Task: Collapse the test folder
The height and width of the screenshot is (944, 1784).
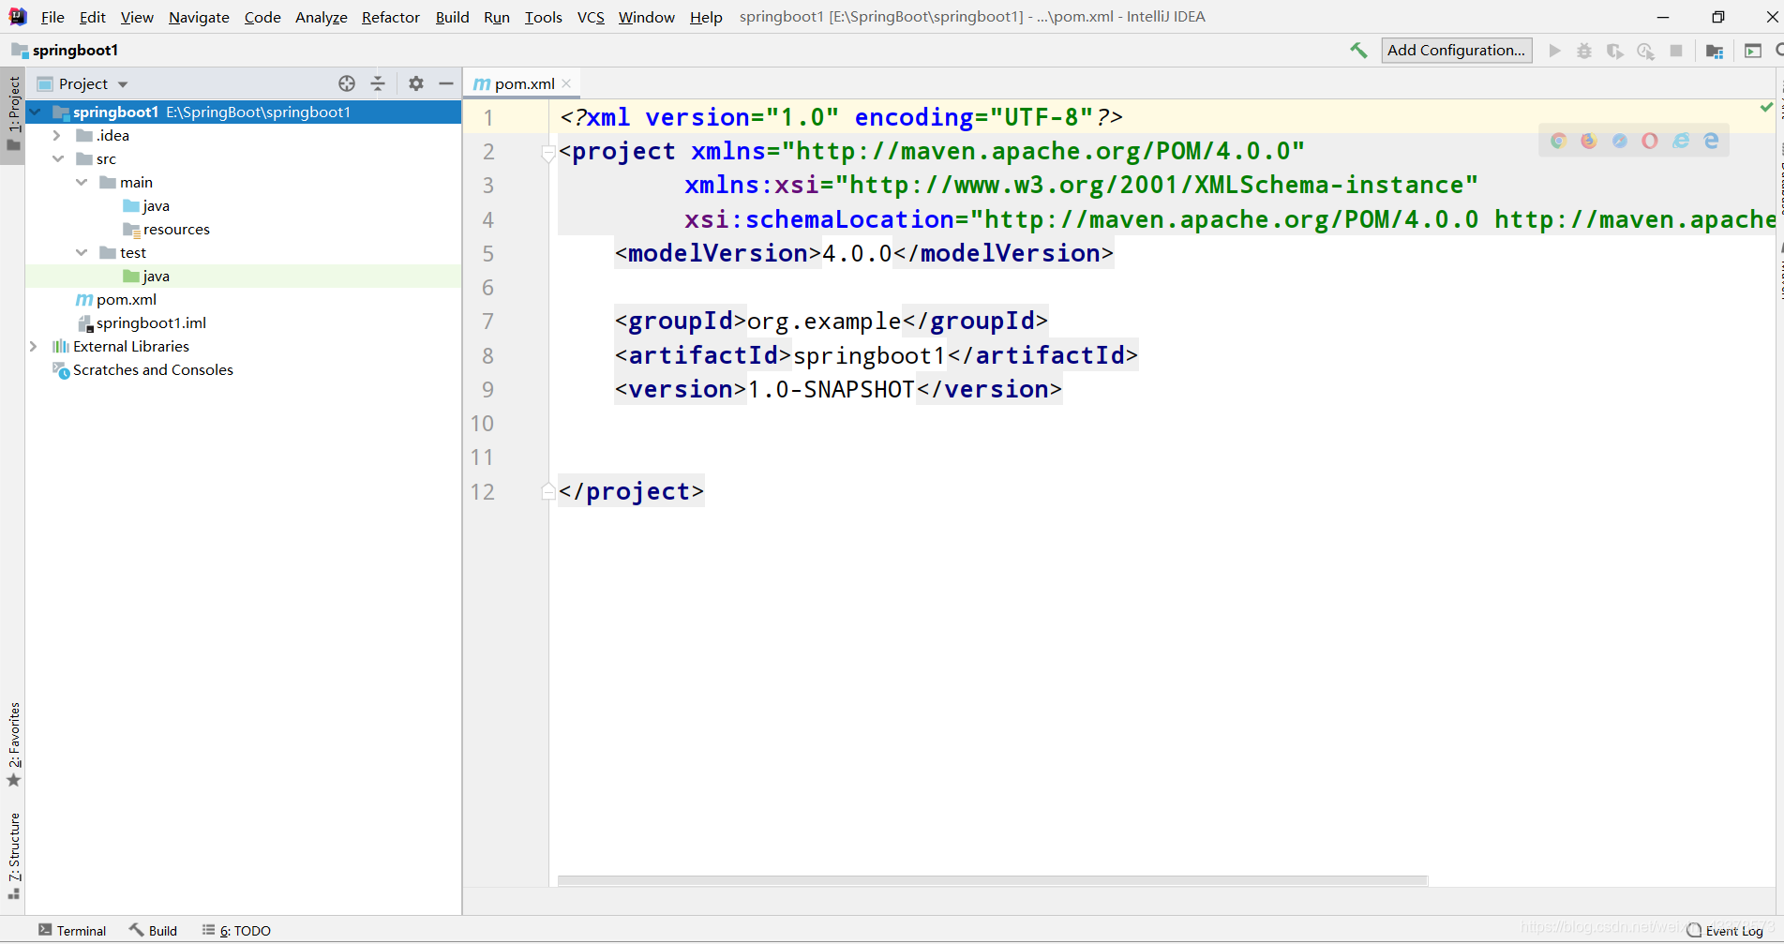Action: 82,252
